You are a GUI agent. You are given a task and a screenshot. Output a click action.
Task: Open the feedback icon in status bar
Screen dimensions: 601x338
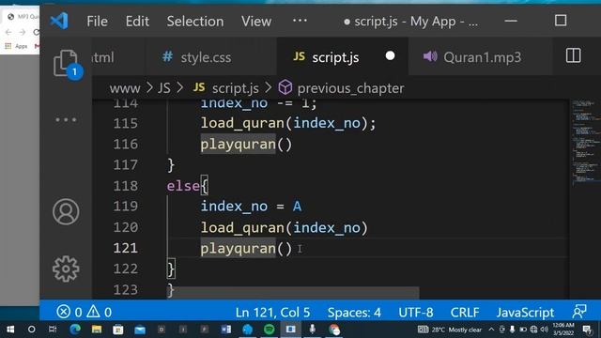pos(579,312)
